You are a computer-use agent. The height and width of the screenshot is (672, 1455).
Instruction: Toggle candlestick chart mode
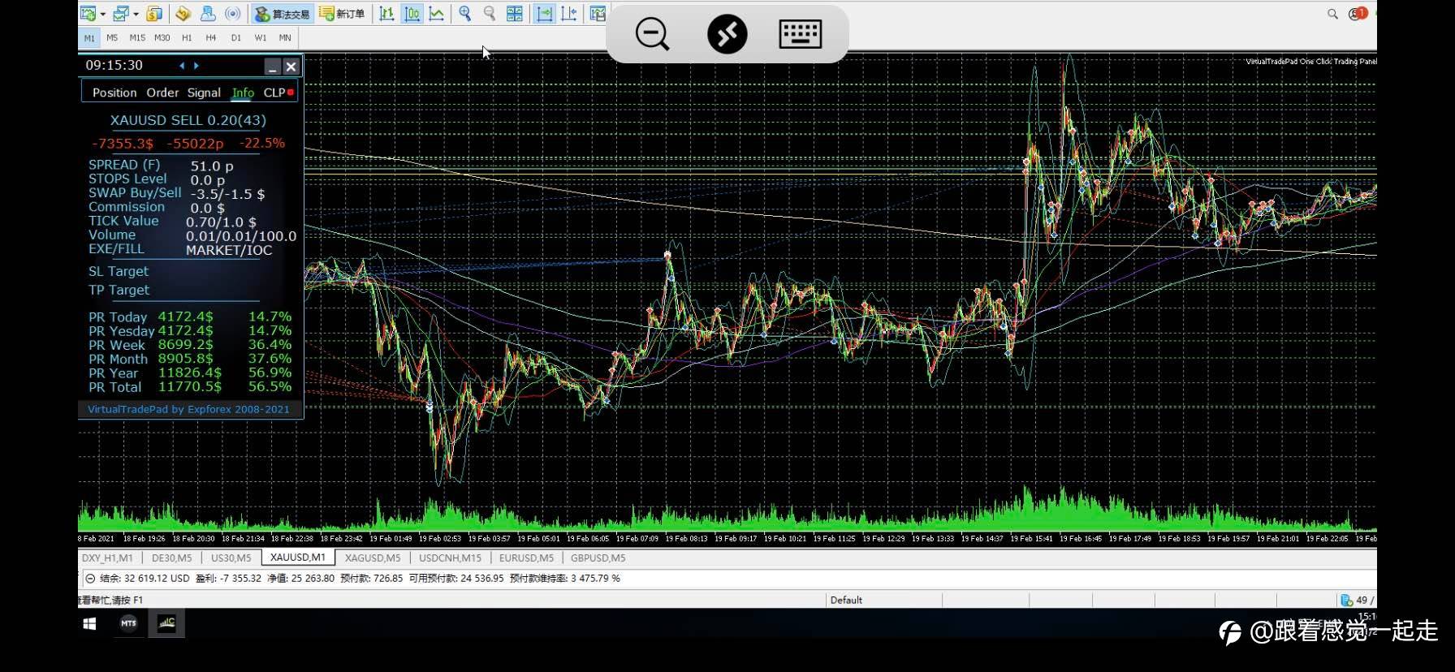(412, 14)
